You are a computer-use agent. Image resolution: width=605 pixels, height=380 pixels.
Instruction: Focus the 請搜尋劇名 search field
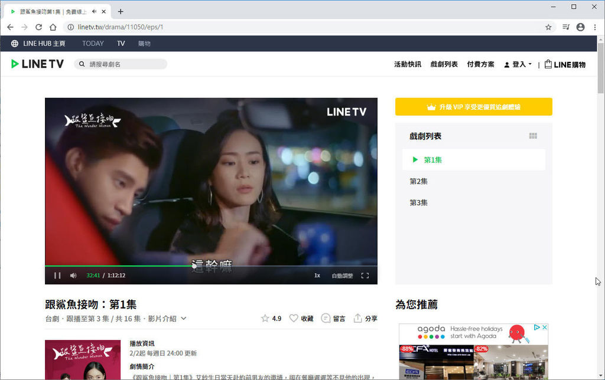[x=121, y=64]
